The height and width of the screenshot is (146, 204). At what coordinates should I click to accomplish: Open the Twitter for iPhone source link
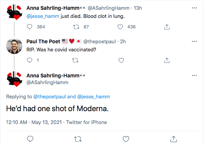click(86, 122)
